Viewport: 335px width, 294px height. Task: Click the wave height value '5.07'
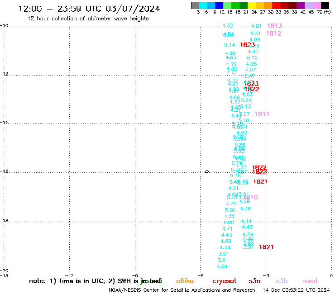244,114
